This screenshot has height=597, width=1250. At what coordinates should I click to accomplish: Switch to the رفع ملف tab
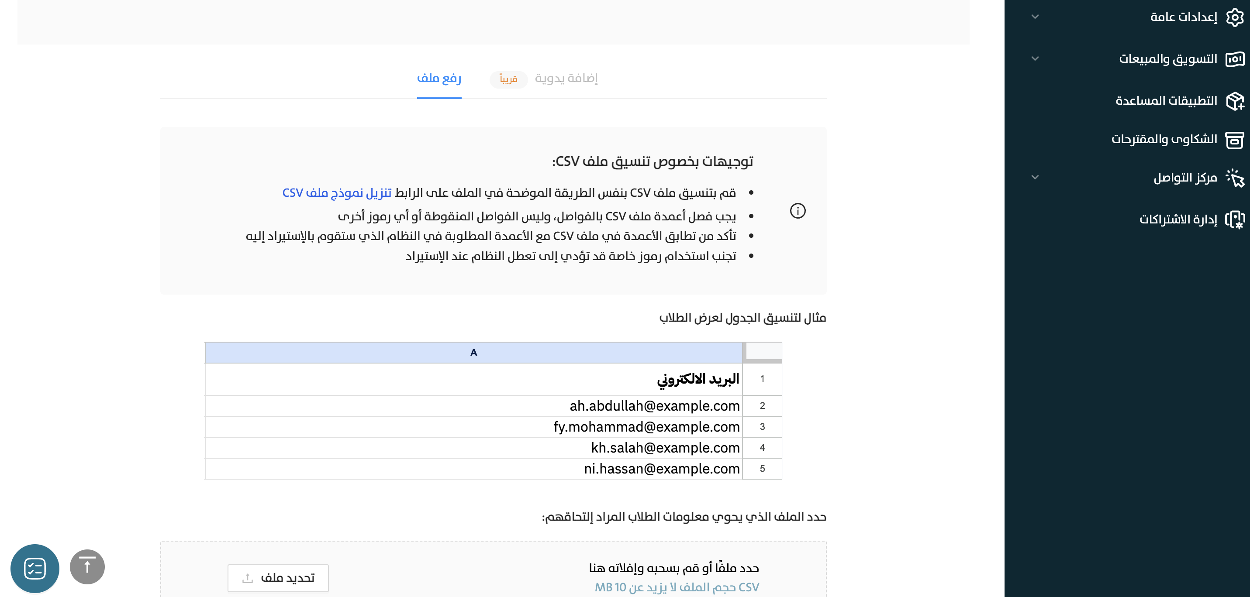click(439, 79)
